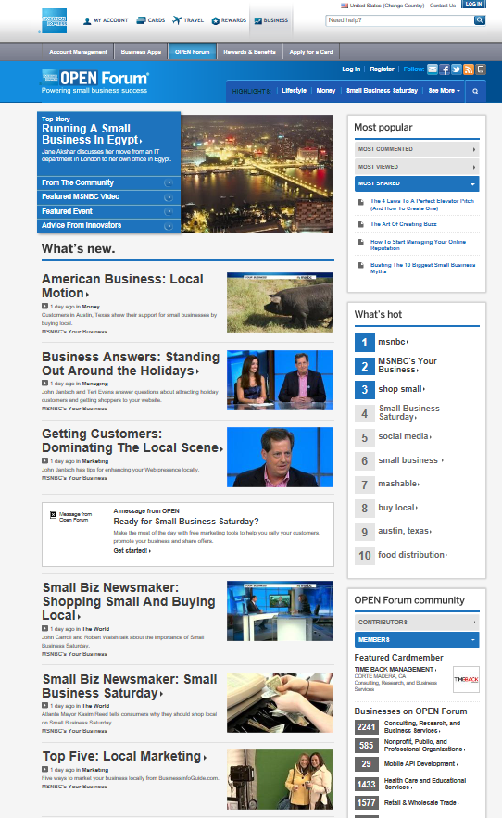Open Time Back Management cardmember link
The height and width of the screenshot is (818, 502).
point(395,670)
